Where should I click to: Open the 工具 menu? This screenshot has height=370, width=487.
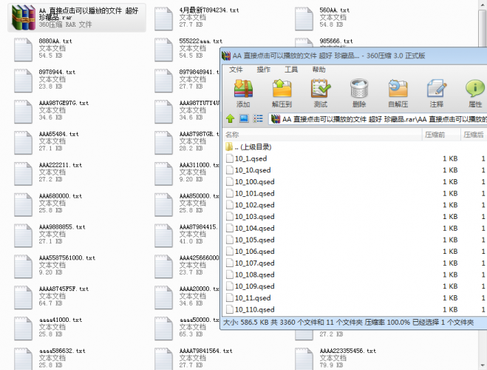click(x=291, y=70)
